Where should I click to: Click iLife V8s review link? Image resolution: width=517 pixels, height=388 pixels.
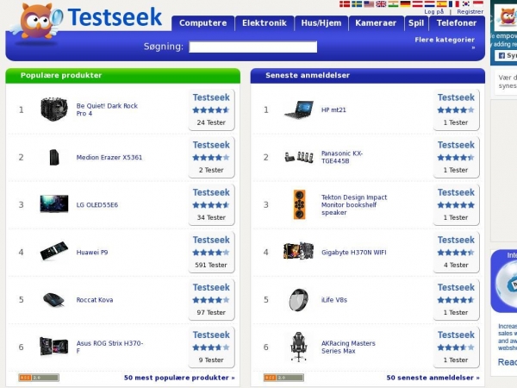(334, 300)
